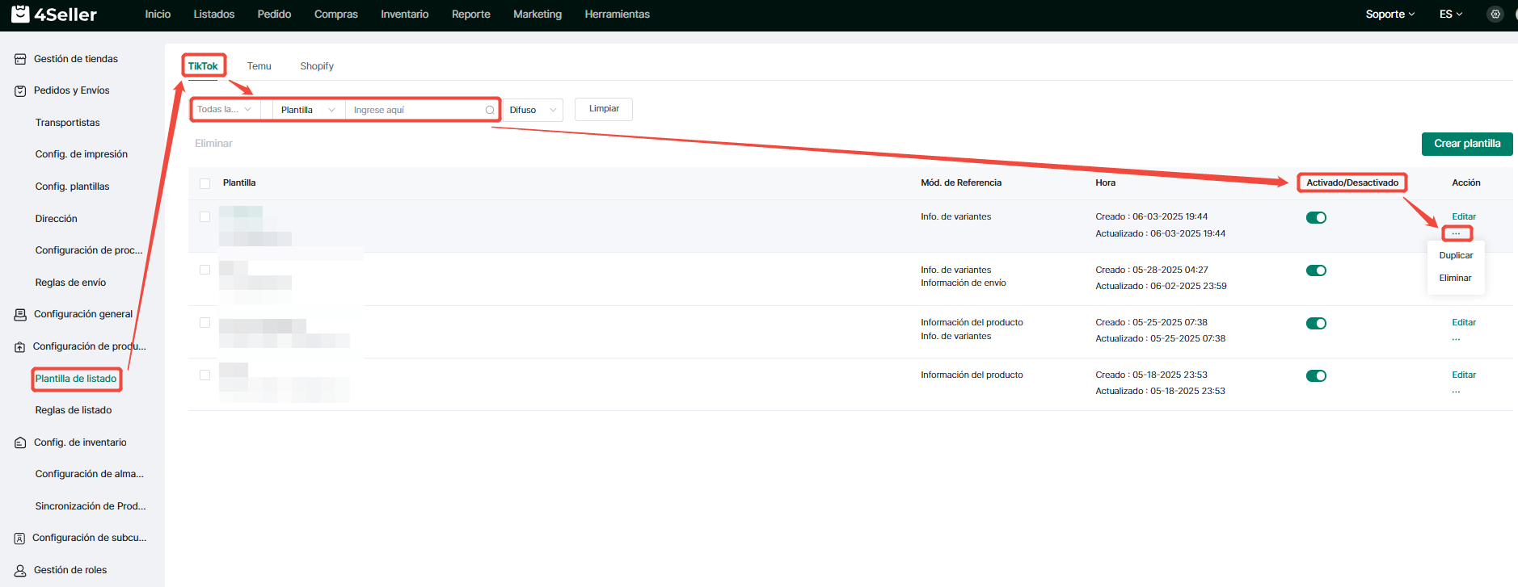Disable the template created 05-18-2025 23:53
Screen dimensions: 1518x587
coord(1316,375)
